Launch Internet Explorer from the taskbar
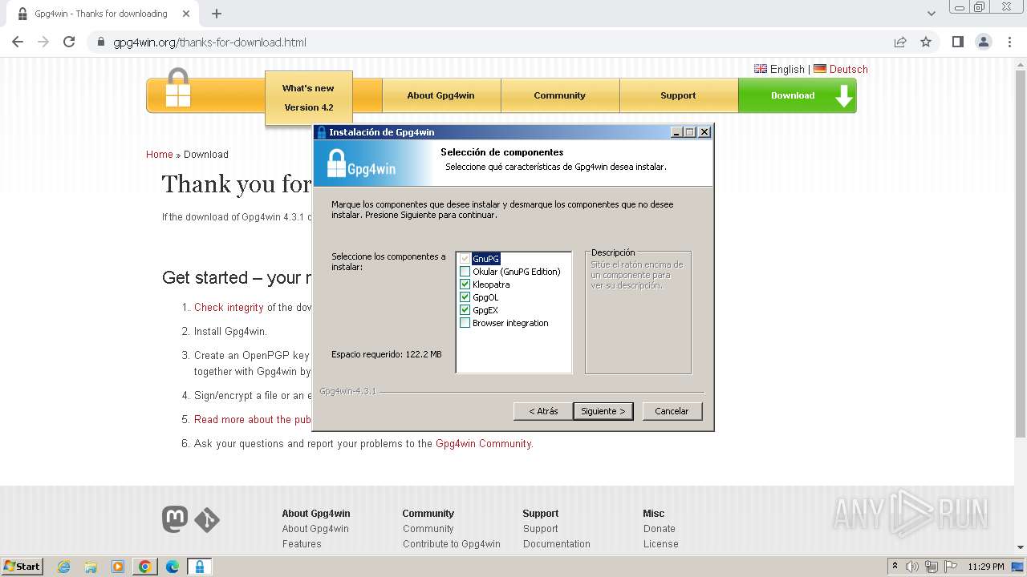 pos(63,567)
